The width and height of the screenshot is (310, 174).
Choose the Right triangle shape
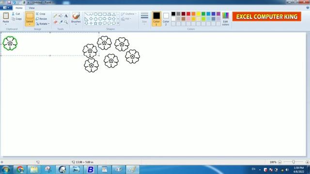[x=86, y=19]
